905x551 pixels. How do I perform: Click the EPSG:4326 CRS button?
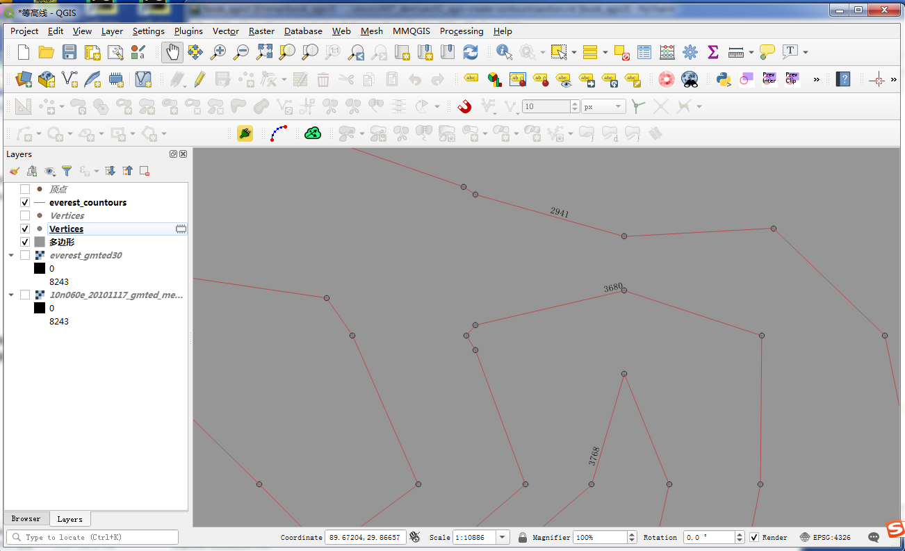point(824,537)
